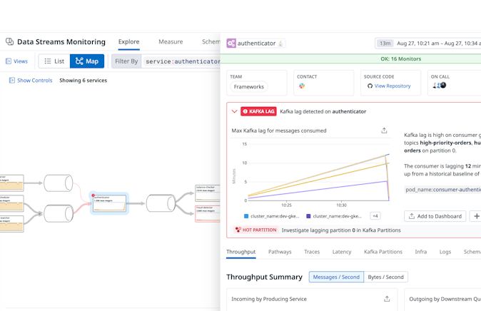The width and height of the screenshot is (481, 311).
Task: Select Bytes / Second throughput option
Action: 385,277
